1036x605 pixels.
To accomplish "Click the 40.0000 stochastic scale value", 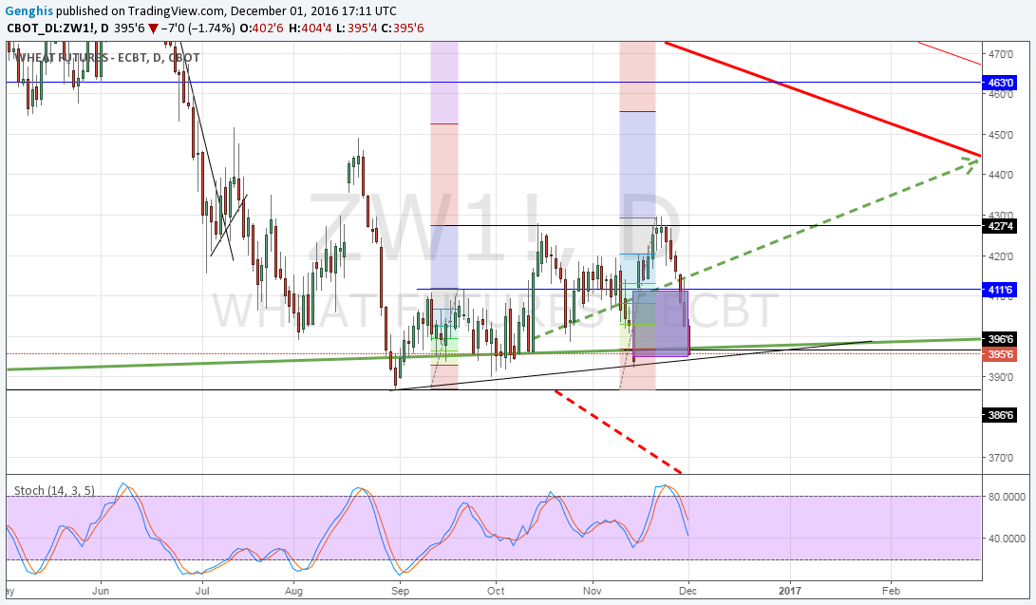I will pyautogui.click(x=1007, y=539).
